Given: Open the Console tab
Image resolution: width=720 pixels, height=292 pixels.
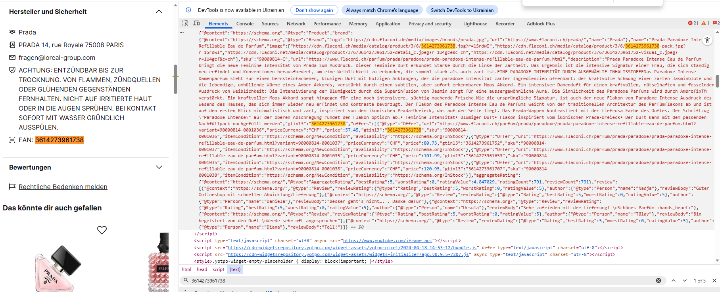Looking at the screenshot, I should pyautogui.click(x=245, y=24).
